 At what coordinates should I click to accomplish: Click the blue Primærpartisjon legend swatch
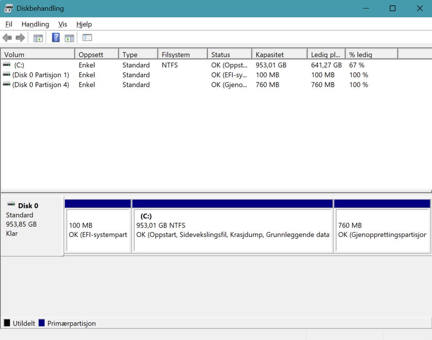tap(42, 323)
